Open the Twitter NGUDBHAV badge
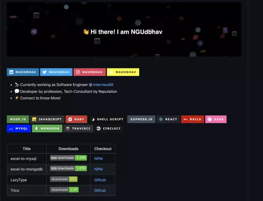This screenshot has height=201, width=263. click(56, 72)
